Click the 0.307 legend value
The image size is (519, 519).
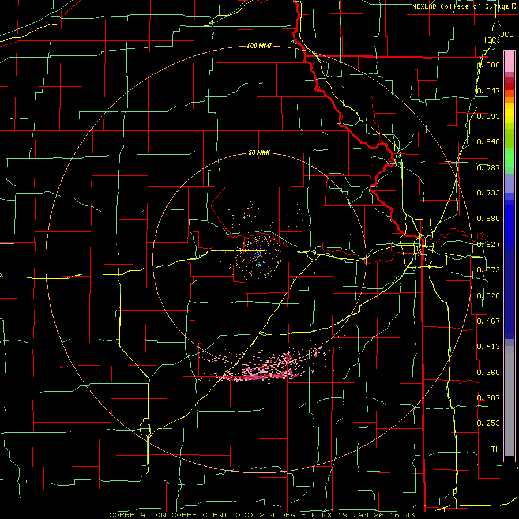tap(488, 397)
